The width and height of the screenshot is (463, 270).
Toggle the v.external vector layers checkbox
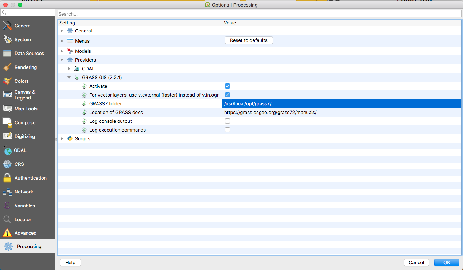tap(227, 95)
